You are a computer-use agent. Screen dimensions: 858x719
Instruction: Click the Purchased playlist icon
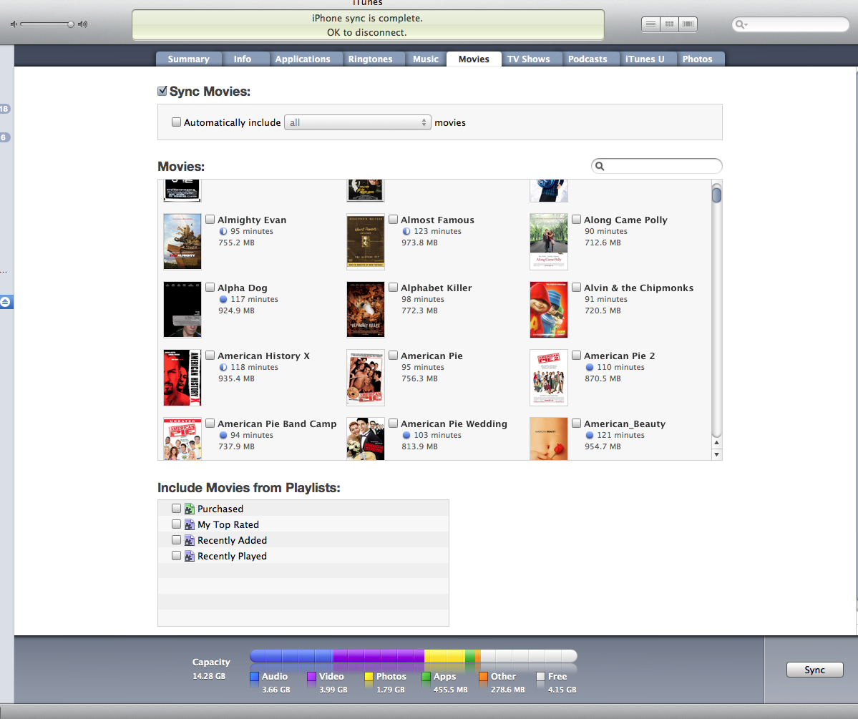pyautogui.click(x=190, y=509)
